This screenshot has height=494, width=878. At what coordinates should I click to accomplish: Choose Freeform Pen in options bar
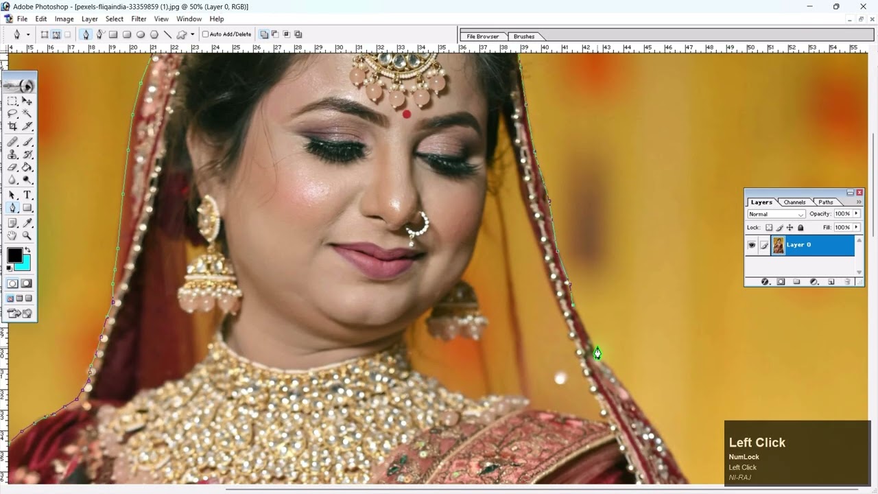(x=99, y=34)
